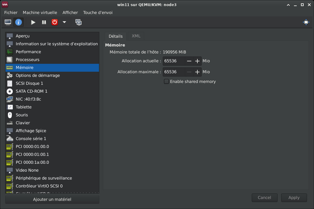This screenshot has height=209, width=314.
Task: Click Ajouter un matériel button
Action: point(52,199)
